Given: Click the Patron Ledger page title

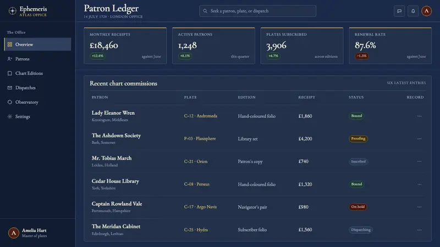Looking at the screenshot, I should tap(111, 8).
